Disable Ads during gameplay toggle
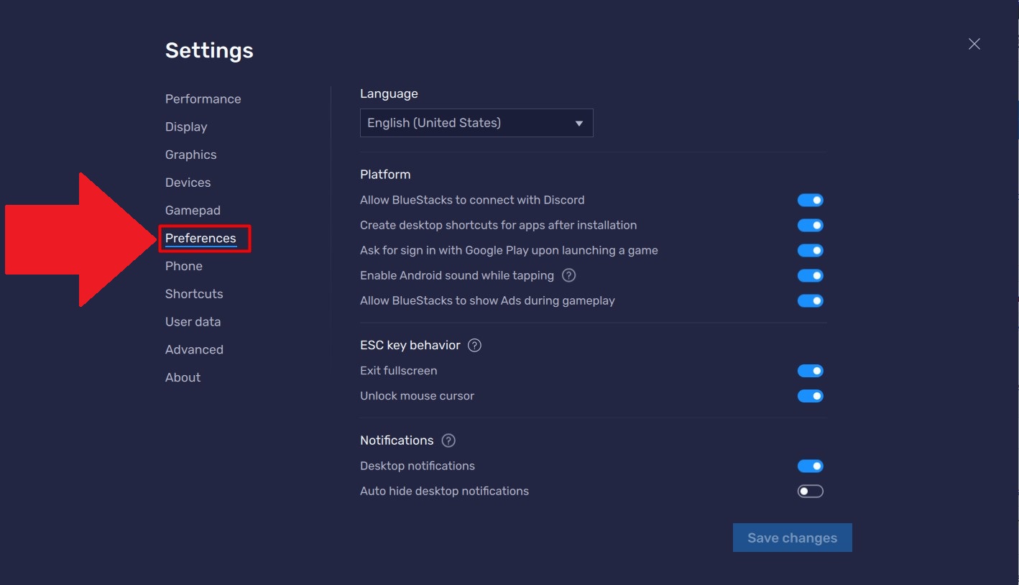This screenshot has width=1019, height=585. (x=810, y=301)
